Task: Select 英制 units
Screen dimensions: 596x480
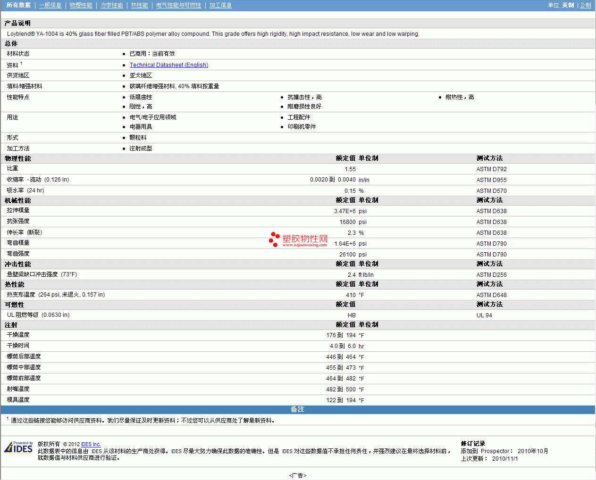Action: tap(568, 5)
